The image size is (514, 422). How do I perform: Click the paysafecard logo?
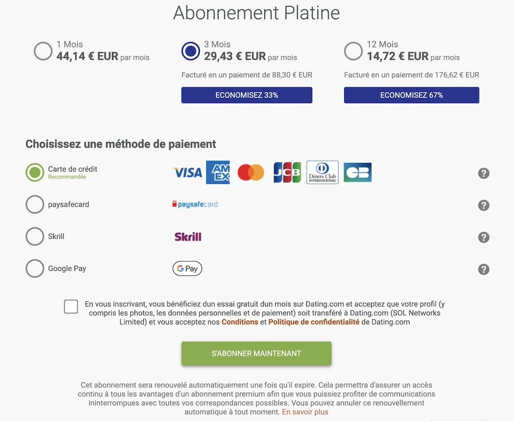(195, 204)
